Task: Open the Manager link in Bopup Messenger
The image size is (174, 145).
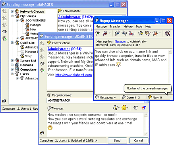Action: point(120,41)
